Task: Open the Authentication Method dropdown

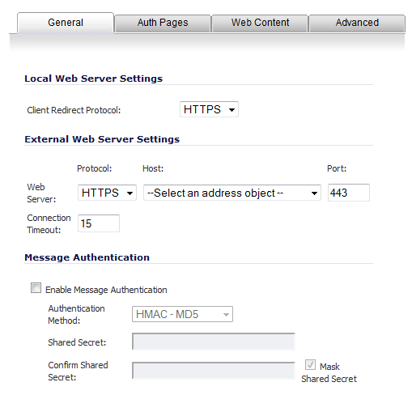Action: pyautogui.click(x=182, y=314)
